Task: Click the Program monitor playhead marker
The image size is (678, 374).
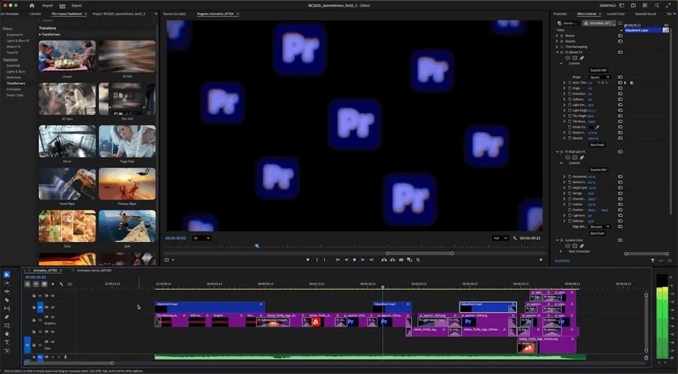Action: [x=257, y=246]
